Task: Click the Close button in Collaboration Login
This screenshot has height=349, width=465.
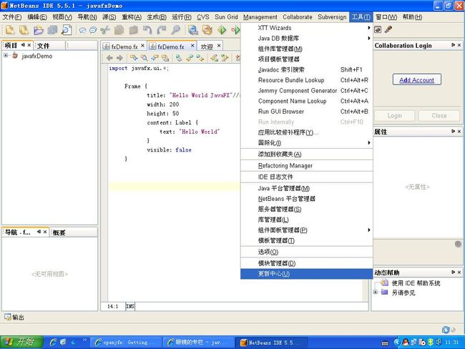Action: 439,116
